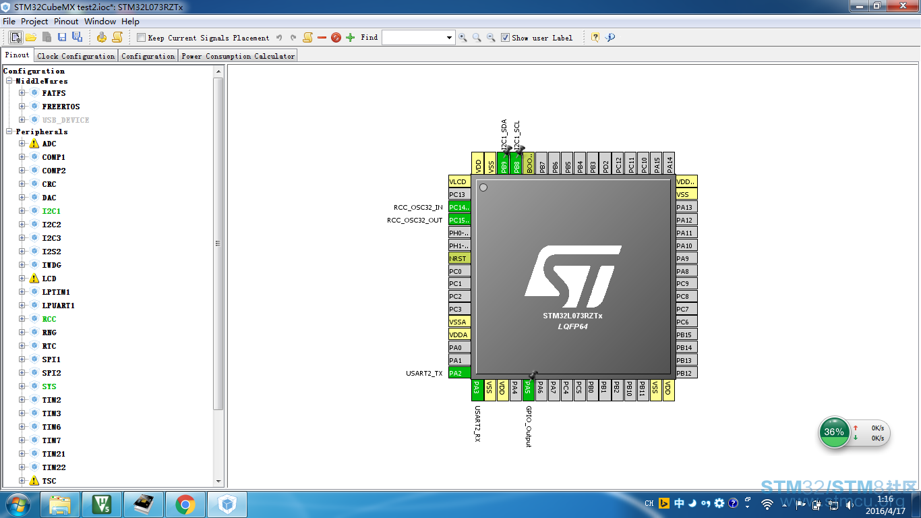The width and height of the screenshot is (921, 518).
Task: Expand the SYS peripheral node
Action: coord(22,386)
